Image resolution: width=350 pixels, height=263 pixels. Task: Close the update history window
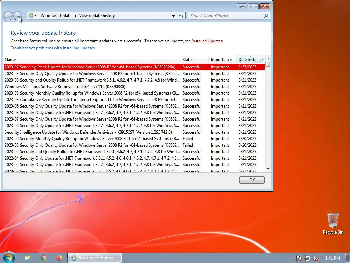pos(265,7)
